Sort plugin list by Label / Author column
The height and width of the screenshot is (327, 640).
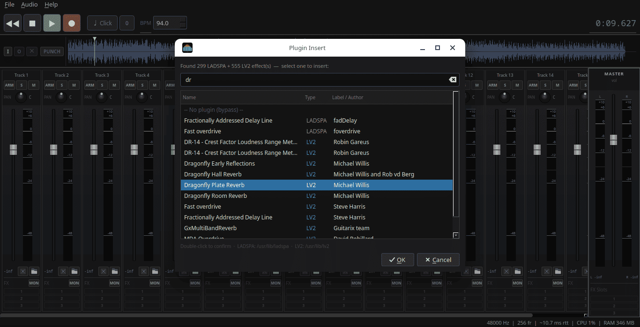[x=348, y=97]
